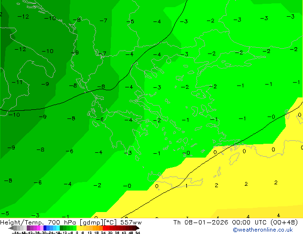The width and height of the screenshot is (303, 234).
Task: Click the dark right arrow of the legend
Action: point(138,228)
